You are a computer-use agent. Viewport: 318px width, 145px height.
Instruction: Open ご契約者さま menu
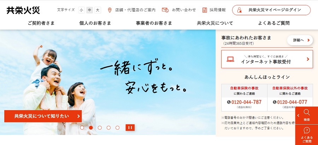pos(41,23)
